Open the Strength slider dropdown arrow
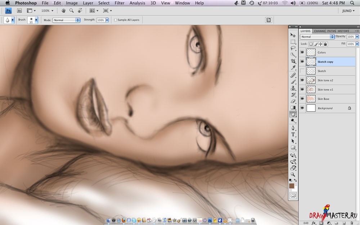This screenshot has height=225, width=360. pyautogui.click(x=107, y=20)
